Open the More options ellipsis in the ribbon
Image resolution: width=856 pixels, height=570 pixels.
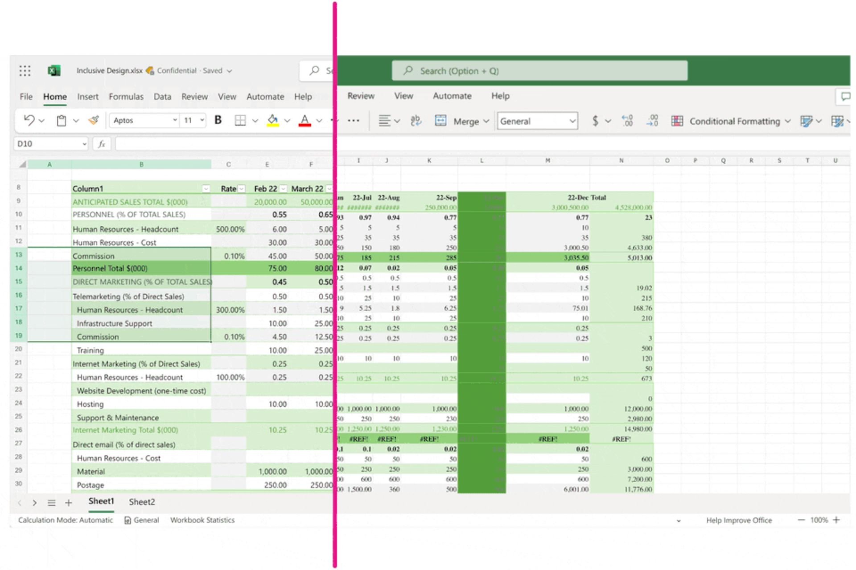click(x=354, y=121)
